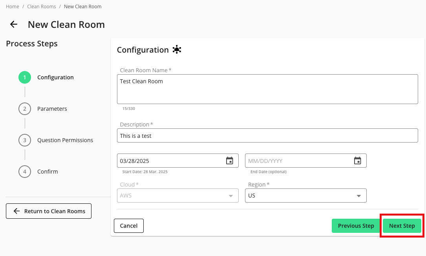
Task: Click the Previous Step button
Action: [x=356, y=226]
